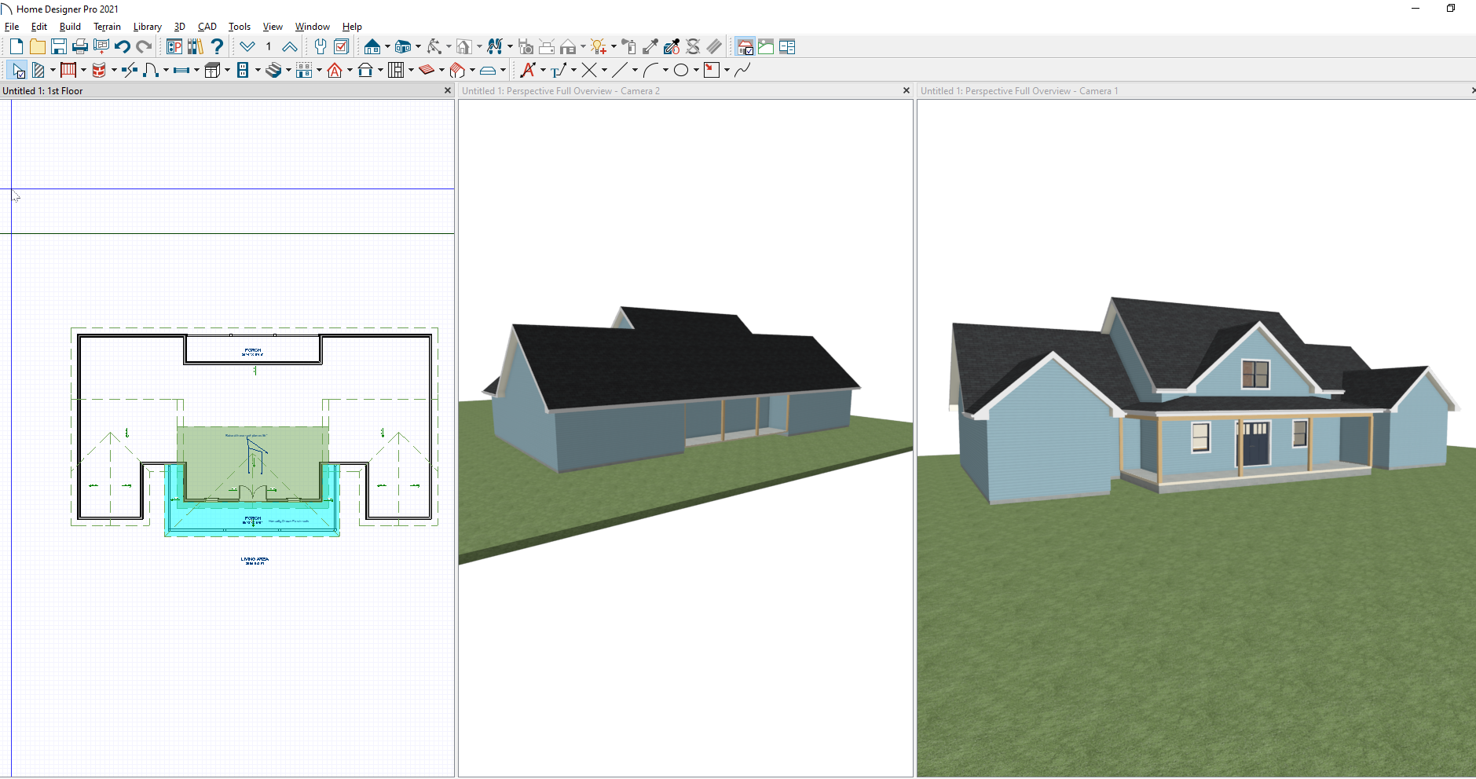Click the Add Lights bulb icon
The image size is (1476, 779).
tap(599, 47)
